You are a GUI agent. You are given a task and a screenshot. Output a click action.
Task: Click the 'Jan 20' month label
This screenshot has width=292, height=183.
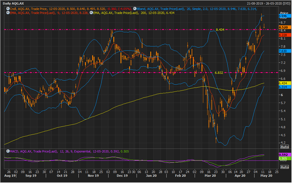coord(151,175)
